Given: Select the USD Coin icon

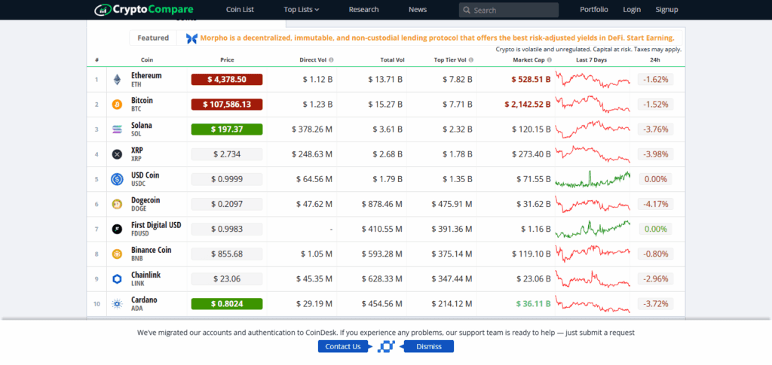Looking at the screenshot, I should [117, 179].
